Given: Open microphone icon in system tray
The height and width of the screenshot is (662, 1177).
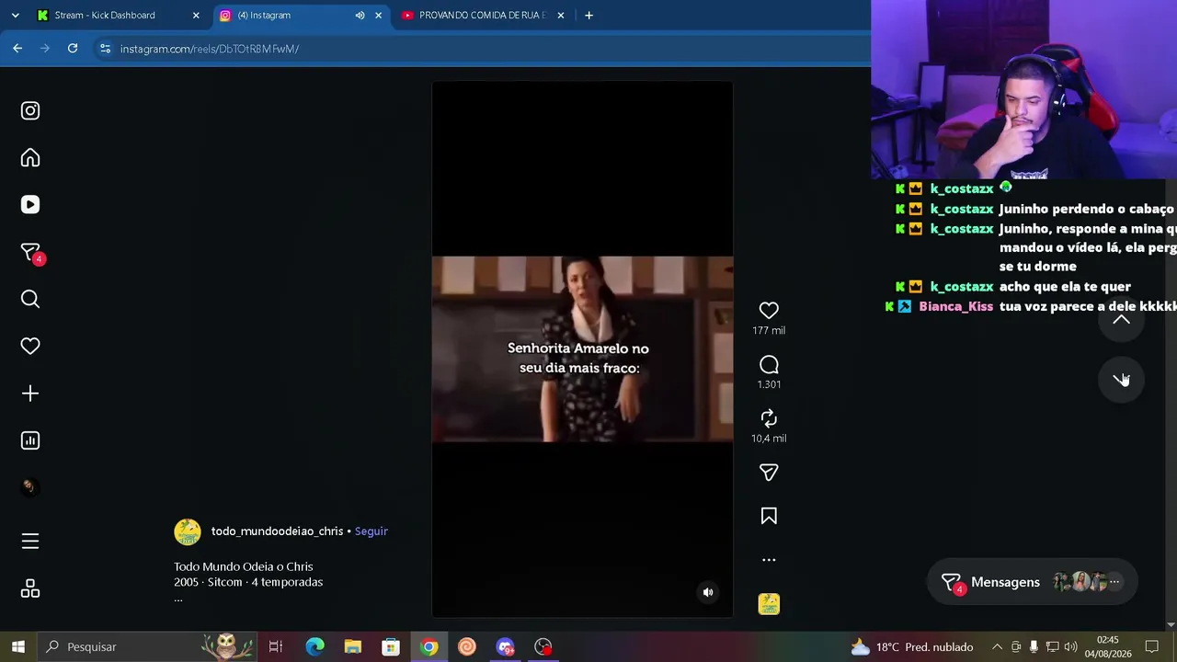Looking at the screenshot, I should click(1034, 647).
